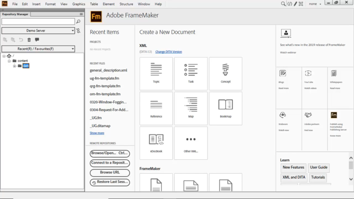This screenshot has height=199, width=354.
Task: Click the first check-out file icon
Action: (x=5, y=40)
